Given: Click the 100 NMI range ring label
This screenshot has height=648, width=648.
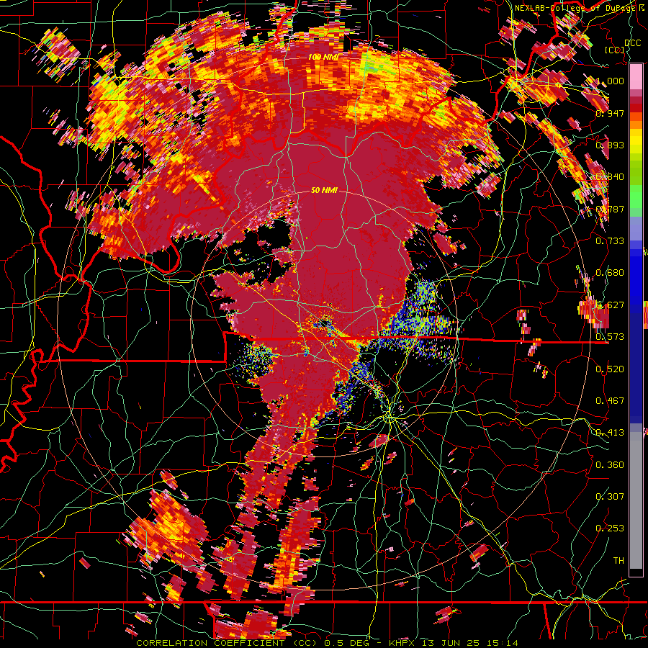Looking at the screenshot, I should pyautogui.click(x=323, y=57).
